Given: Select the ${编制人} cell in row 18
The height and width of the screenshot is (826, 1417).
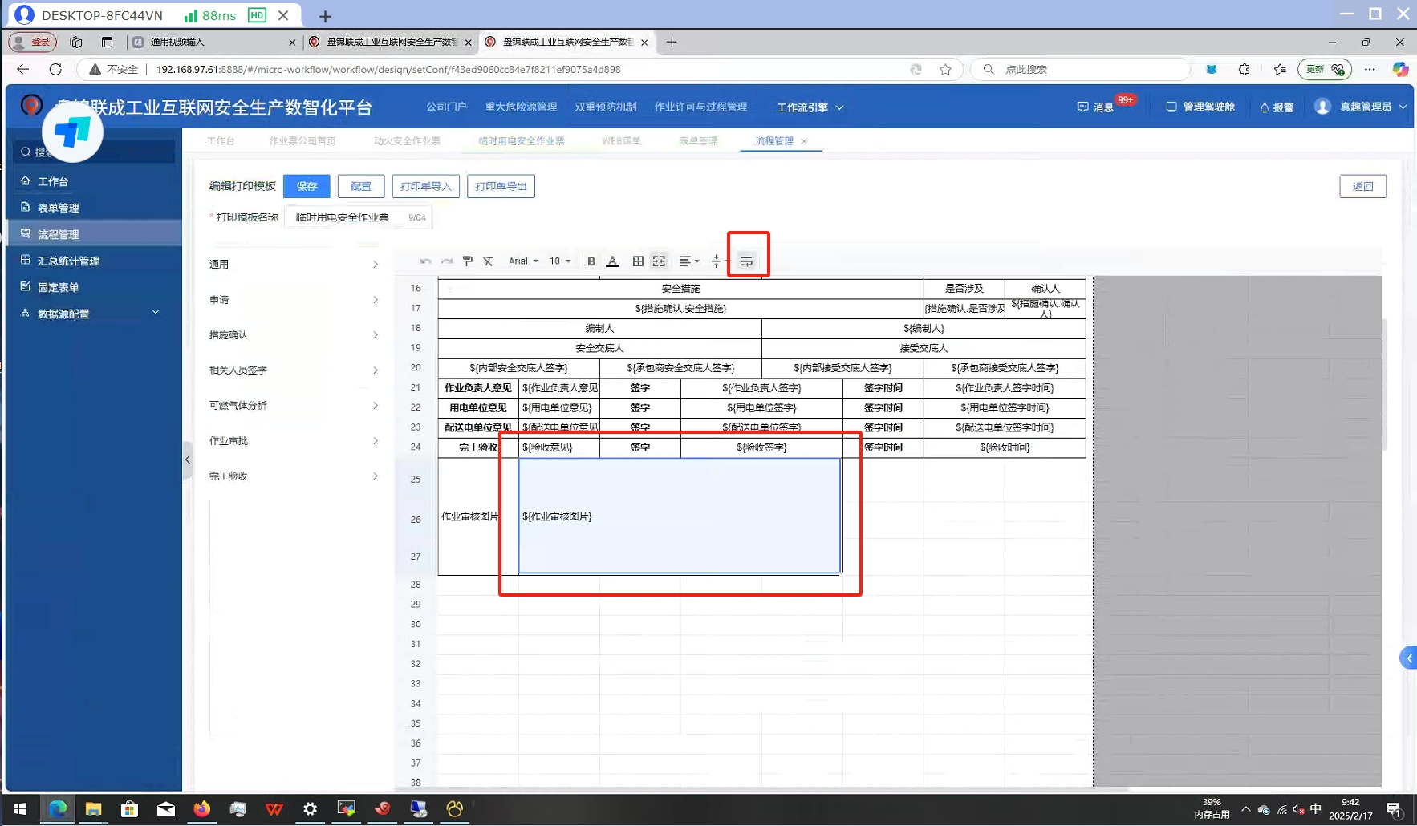Looking at the screenshot, I should 924,328.
